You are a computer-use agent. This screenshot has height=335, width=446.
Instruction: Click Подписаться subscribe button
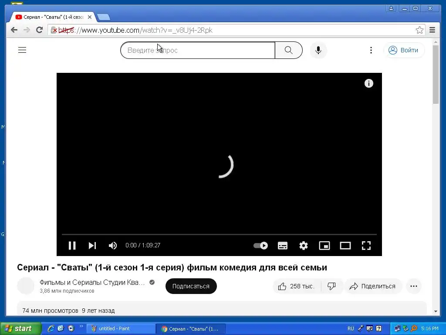191,286
